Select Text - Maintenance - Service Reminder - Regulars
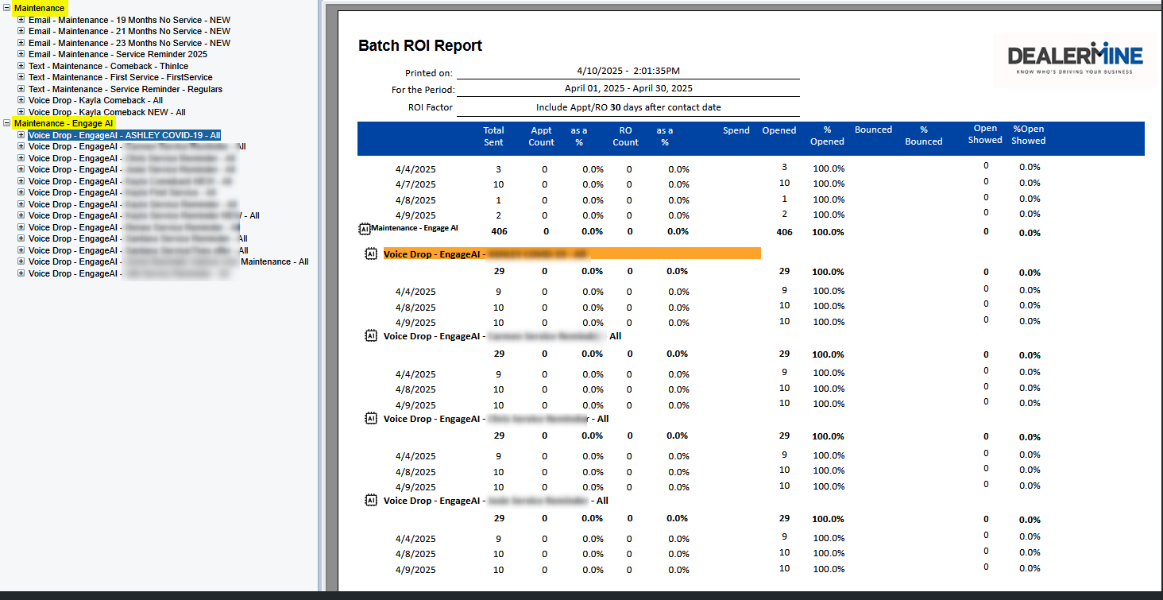Screen dimensions: 1163x600 [x=126, y=89]
